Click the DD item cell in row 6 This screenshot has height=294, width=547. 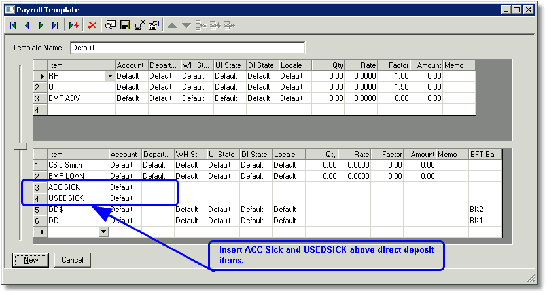point(78,221)
